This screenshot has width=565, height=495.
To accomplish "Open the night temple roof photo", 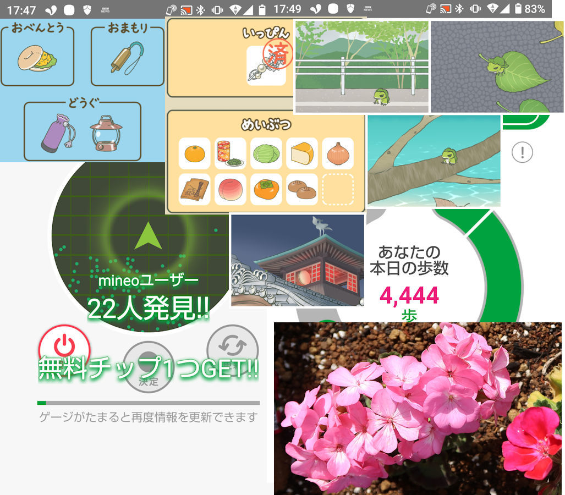I will click(298, 261).
